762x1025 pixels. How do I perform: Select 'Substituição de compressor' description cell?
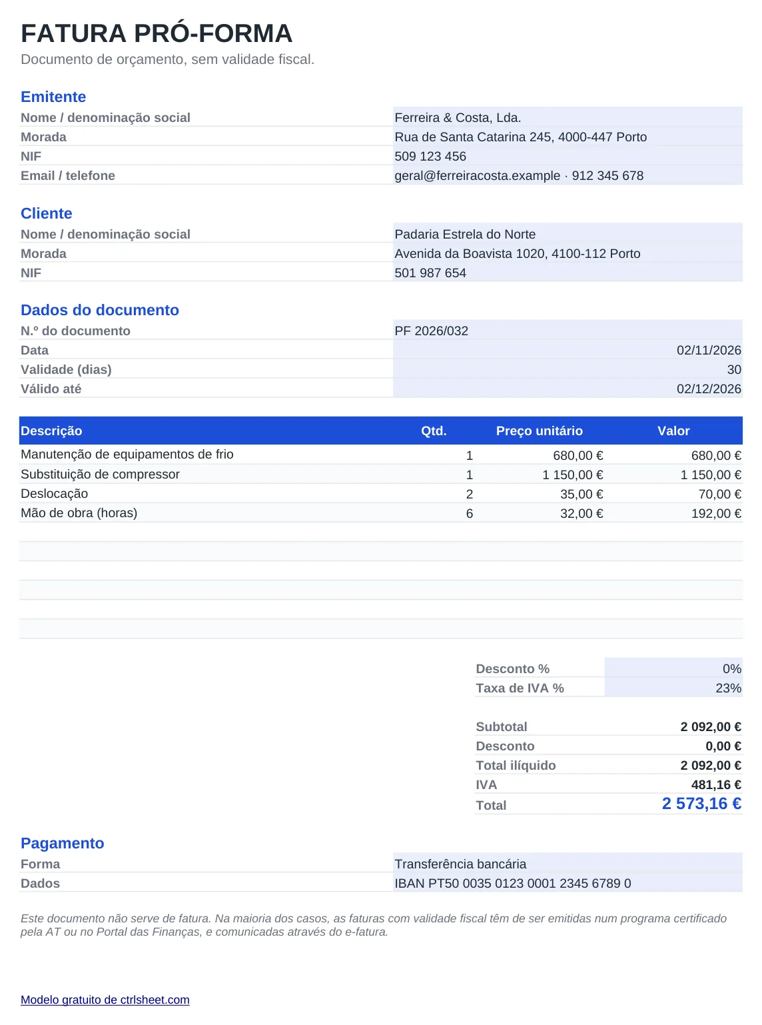coord(100,474)
